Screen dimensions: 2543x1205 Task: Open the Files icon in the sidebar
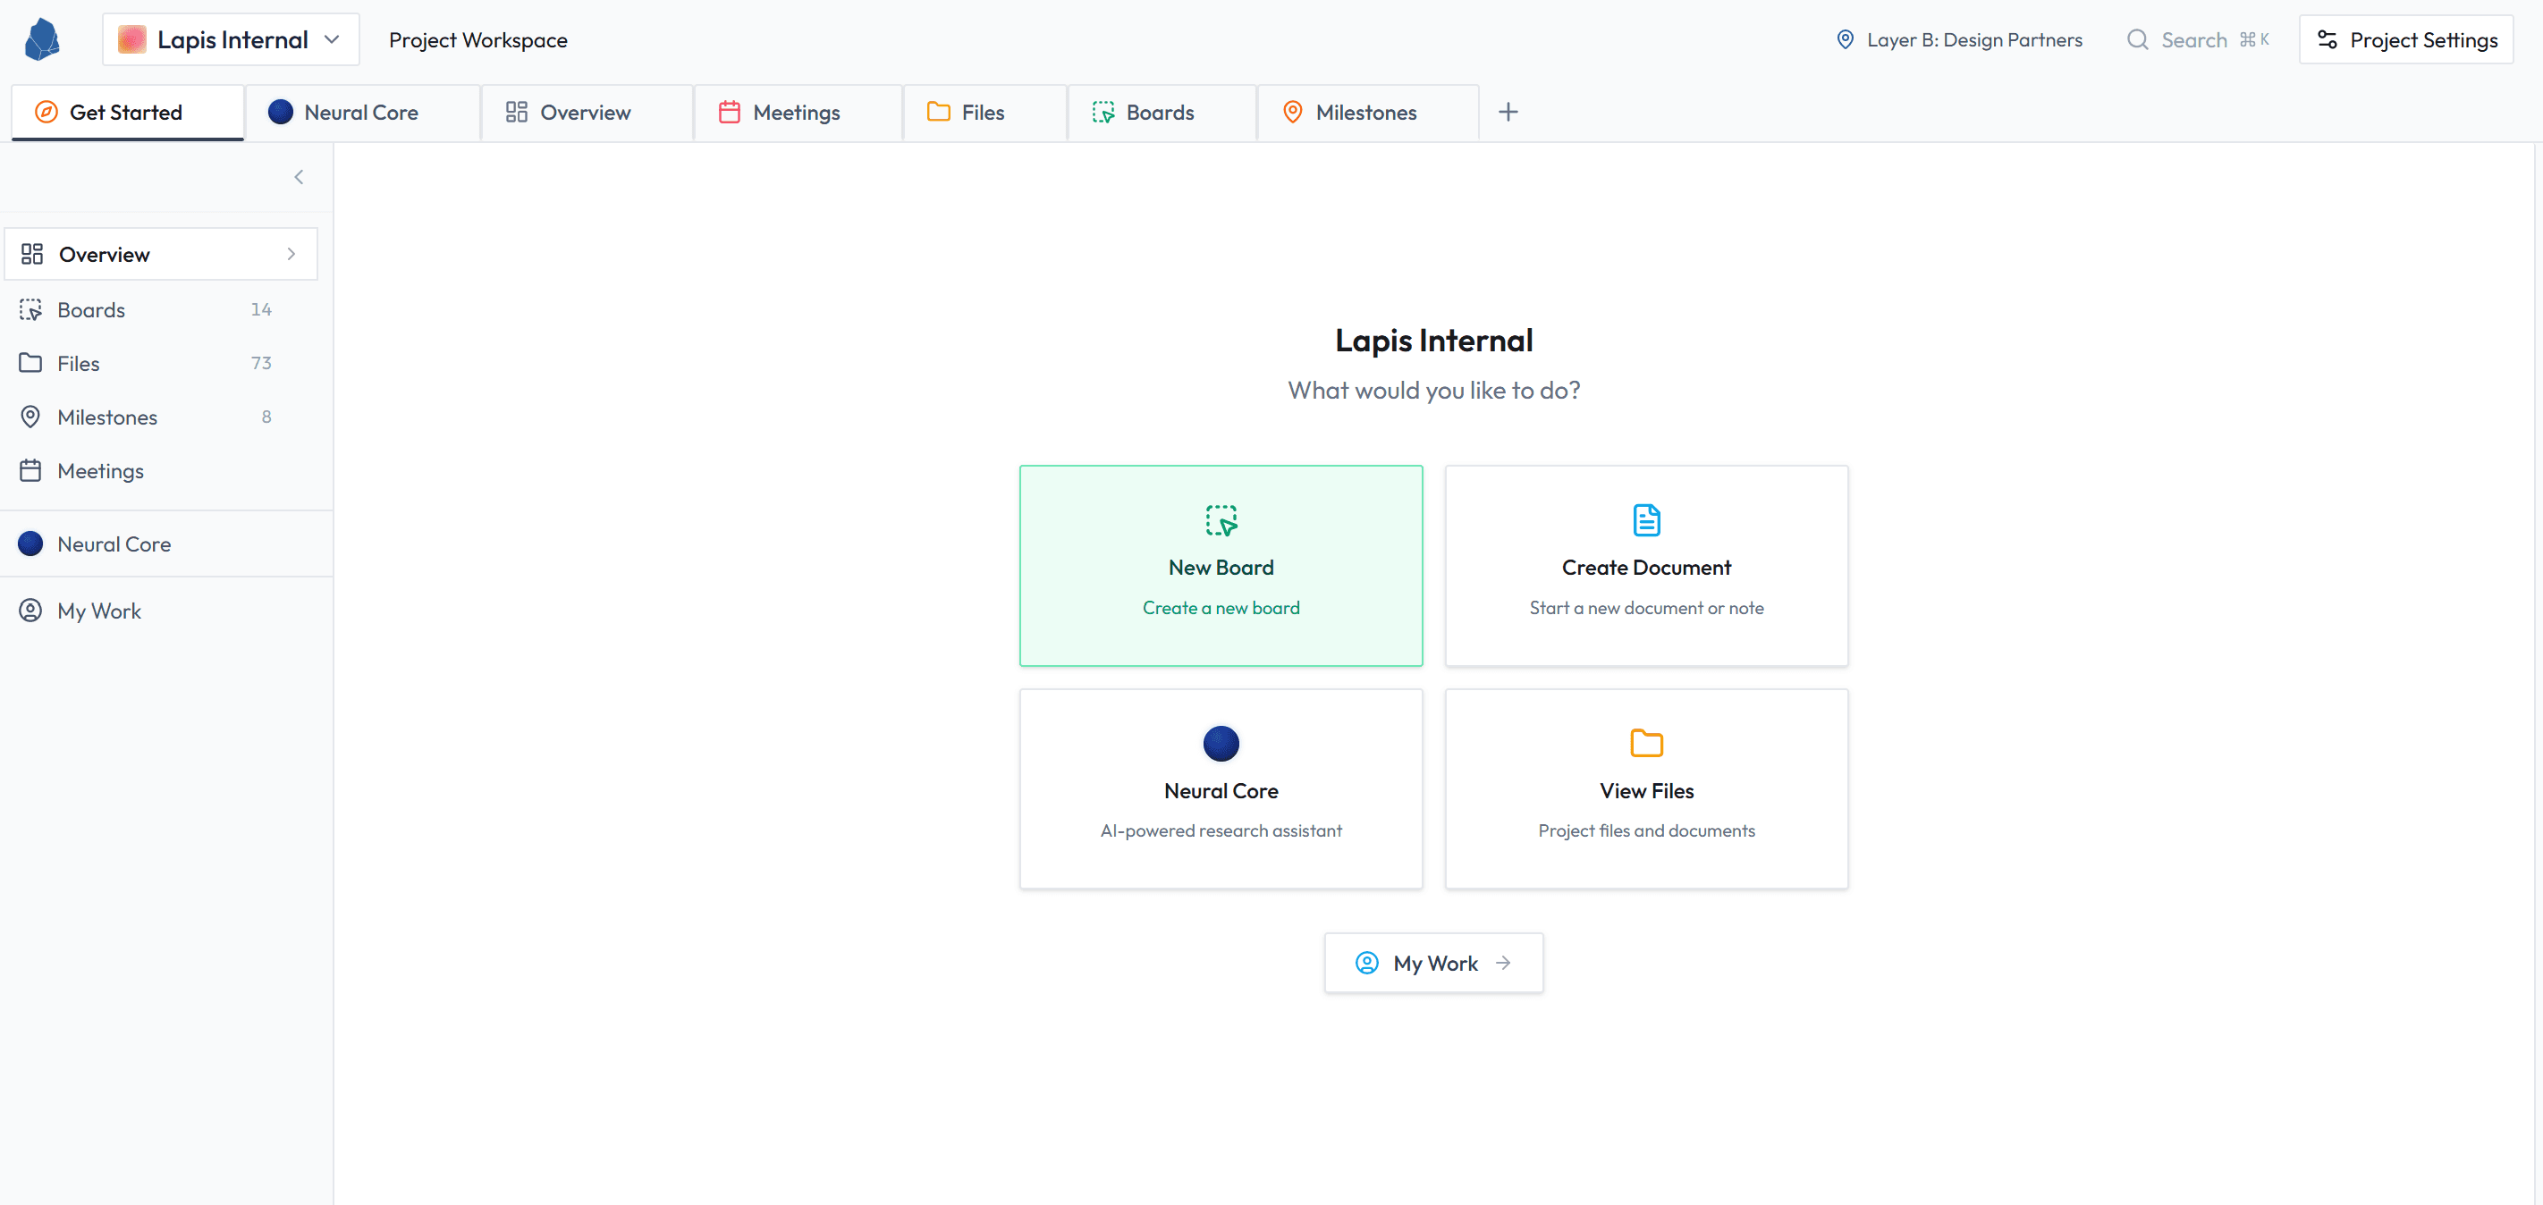(30, 362)
